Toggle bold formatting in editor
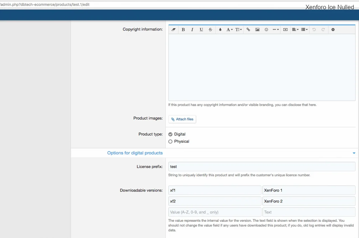Screen dimensions: 359x238 [x=183, y=30]
